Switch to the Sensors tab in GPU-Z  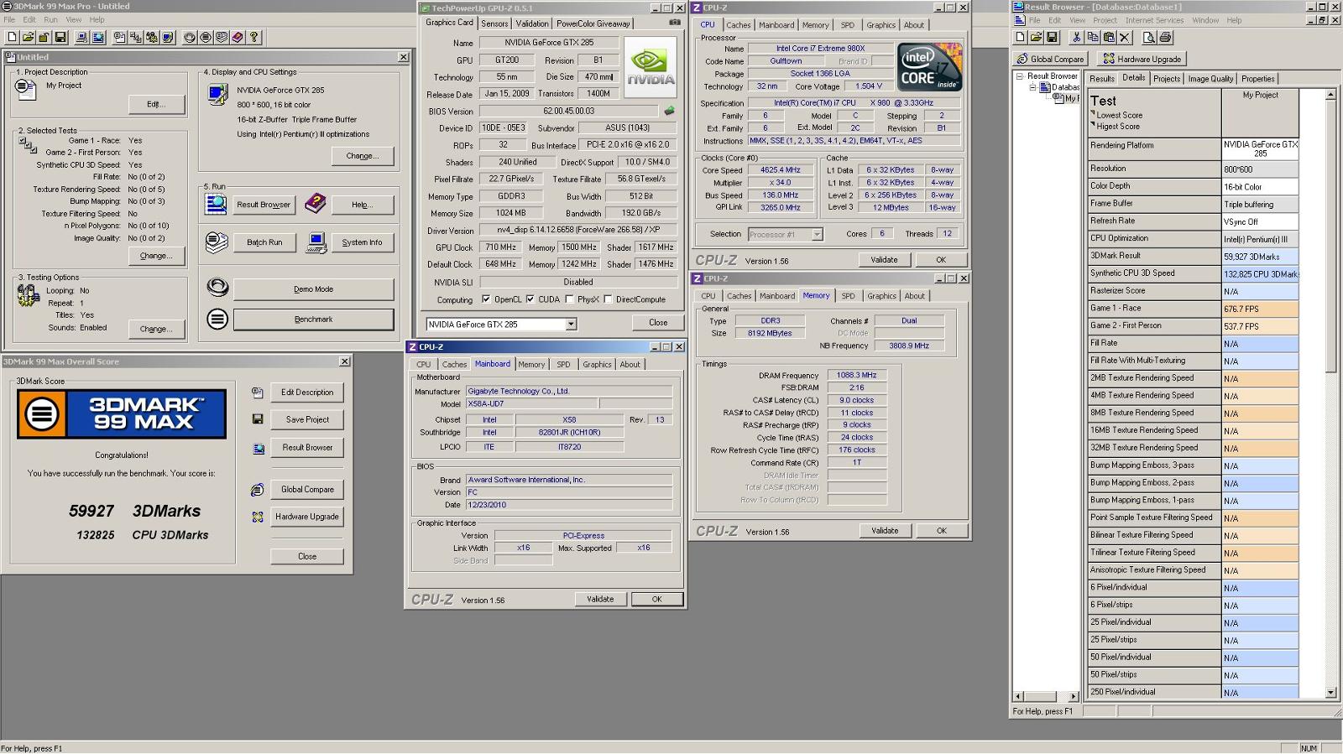[x=494, y=23]
